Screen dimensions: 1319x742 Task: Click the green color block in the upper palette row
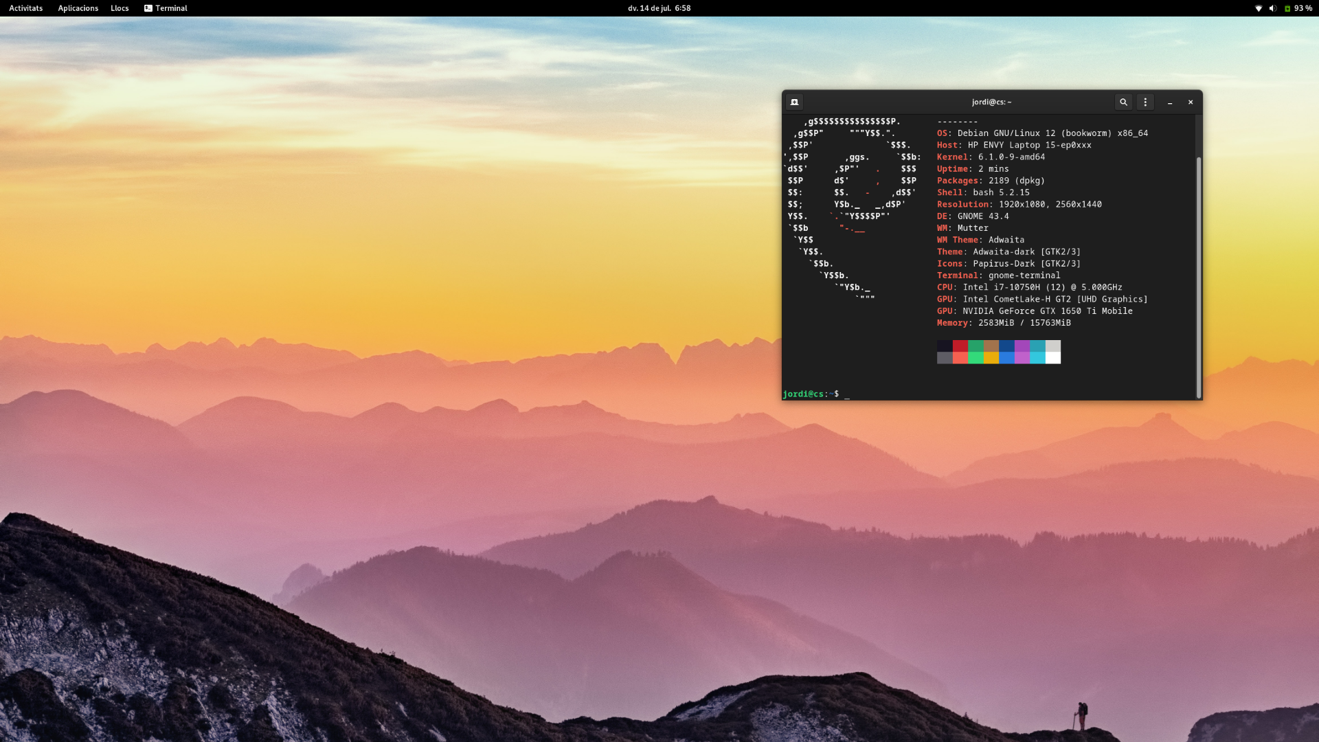(x=976, y=346)
